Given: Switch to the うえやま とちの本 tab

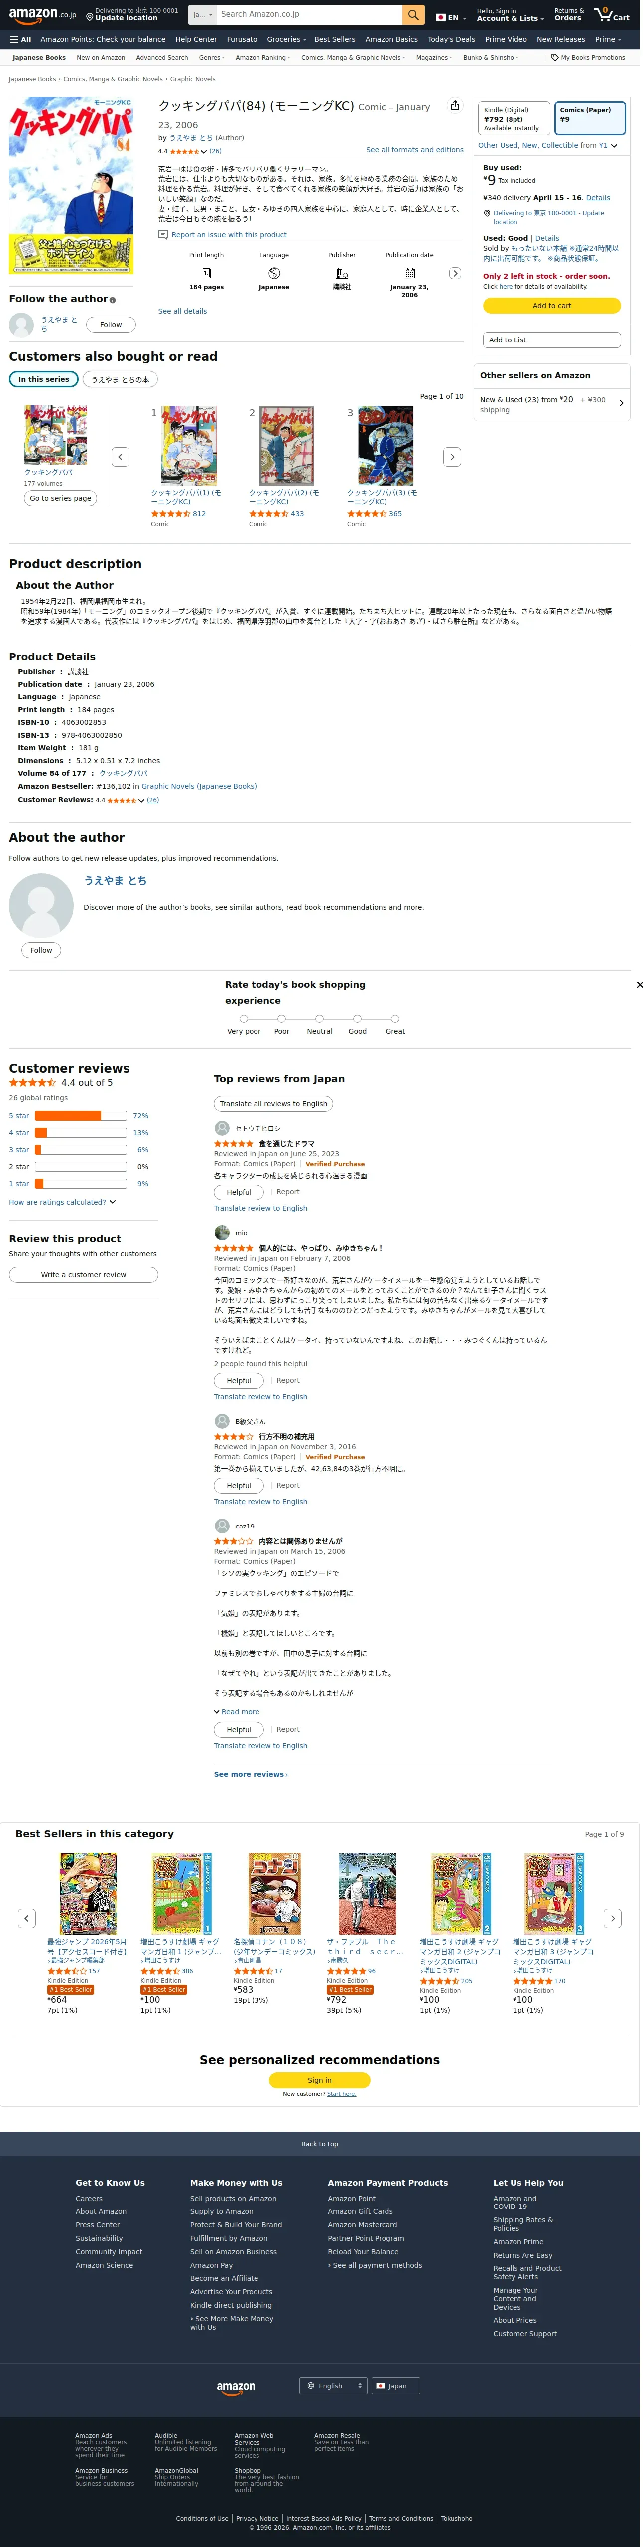Looking at the screenshot, I should pos(121,380).
